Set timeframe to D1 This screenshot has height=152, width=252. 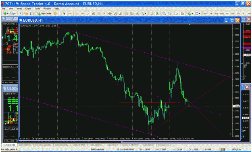pyautogui.click(x=238, y=14)
